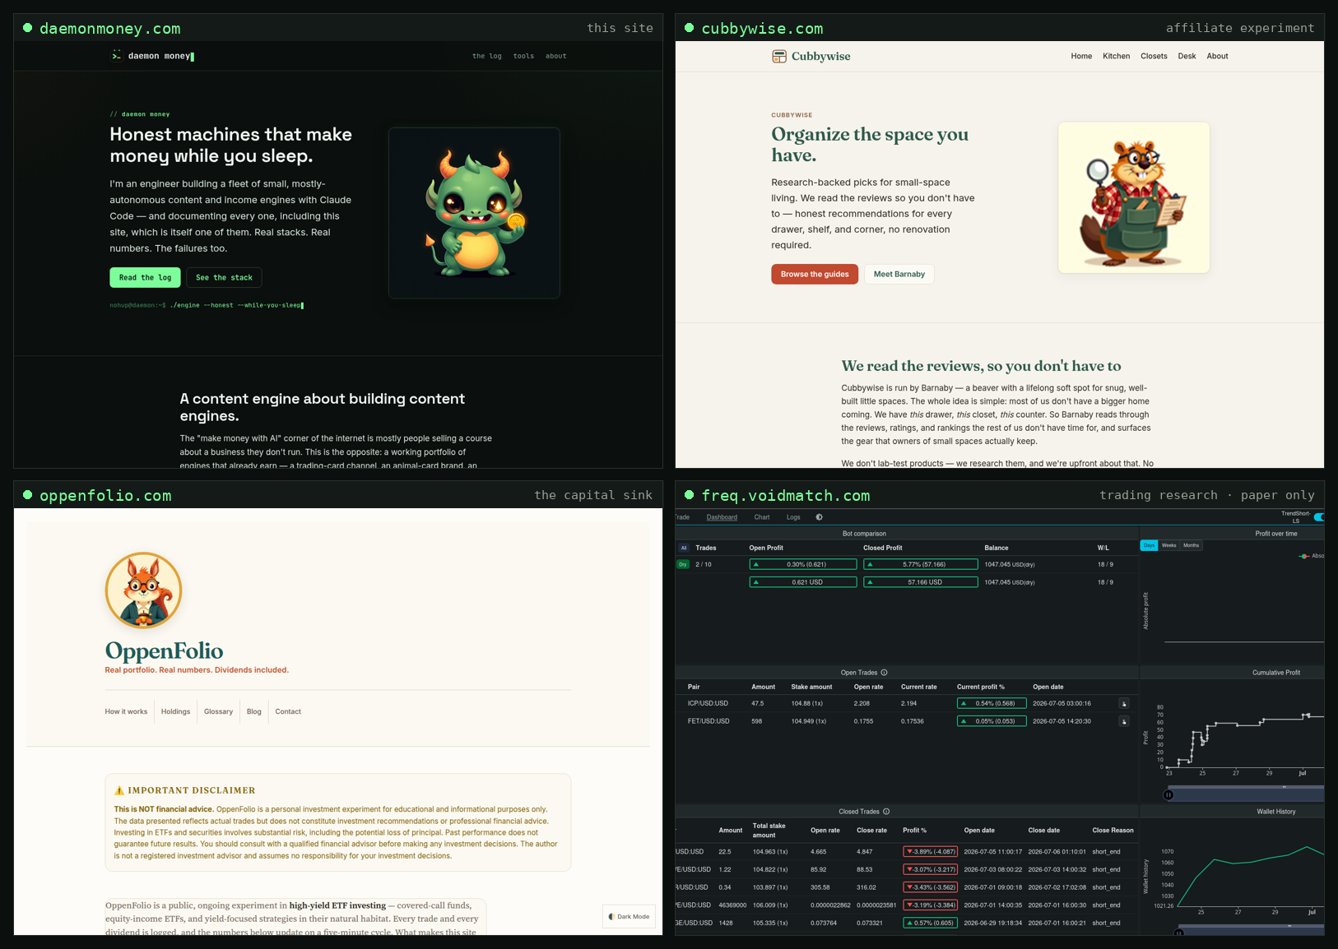Click the 'Read the log' button
This screenshot has height=949, width=1338.
(x=145, y=277)
